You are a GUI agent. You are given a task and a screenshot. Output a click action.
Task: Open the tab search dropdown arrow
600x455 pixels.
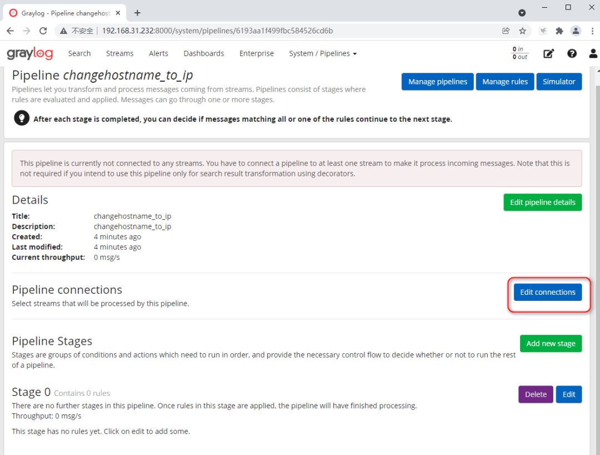click(x=522, y=13)
